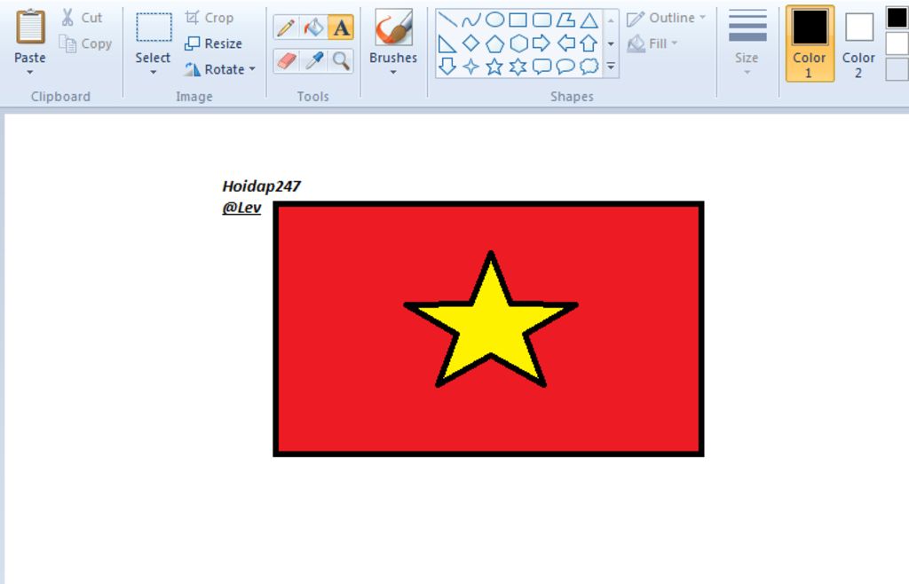Expand the Shapes gallery with More arrow
The image size is (909, 584).
(x=611, y=67)
